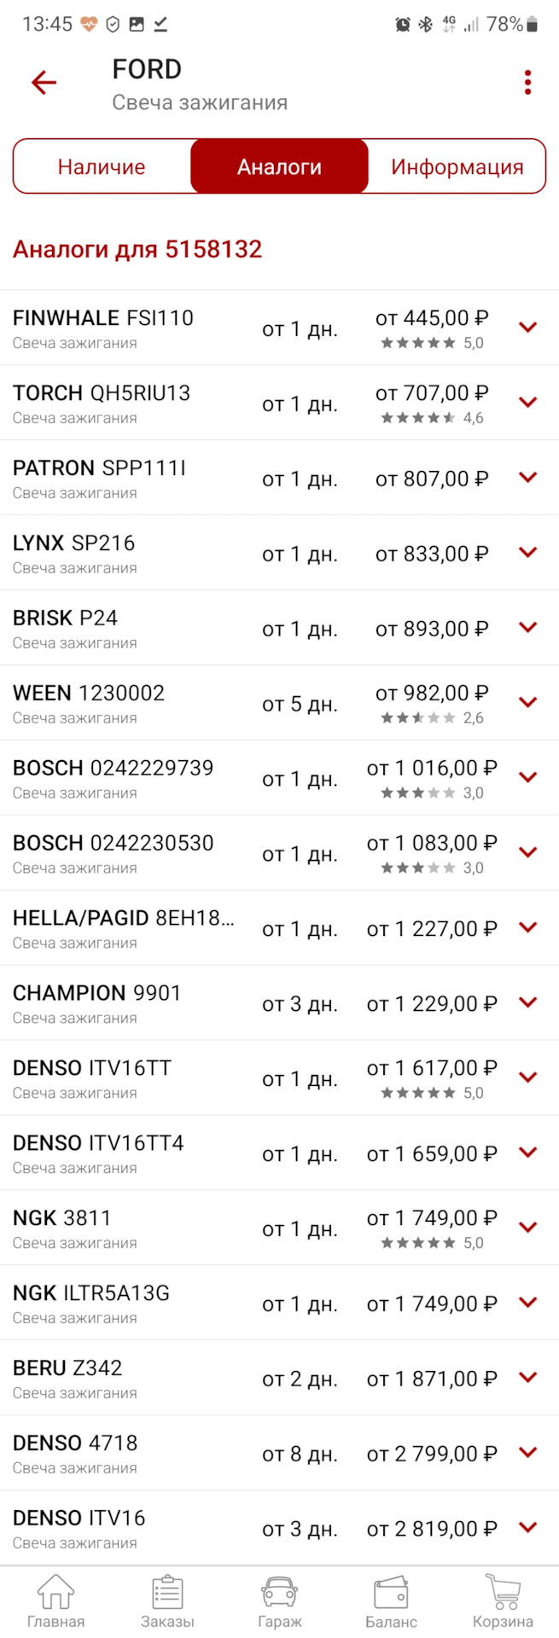Image resolution: width=559 pixels, height=1638 pixels.
Task: Expand the CHAMPION 9901 row chevron
Action: click(528, 1002)
